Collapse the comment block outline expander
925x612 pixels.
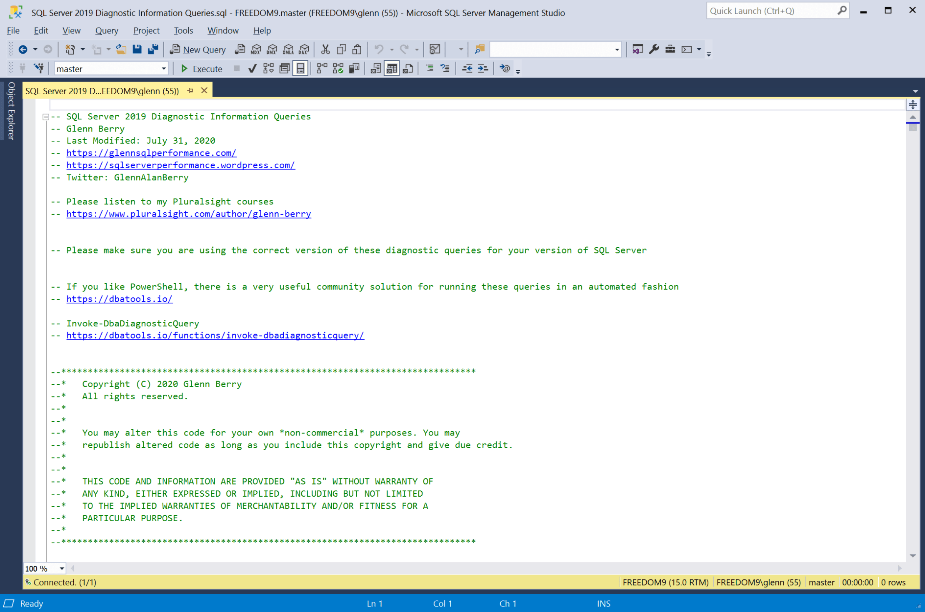click(46, 117)
